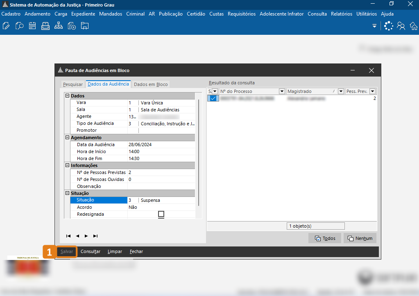Go to next record arrow
The image size is (419, 296).
[x=86, y=236]
